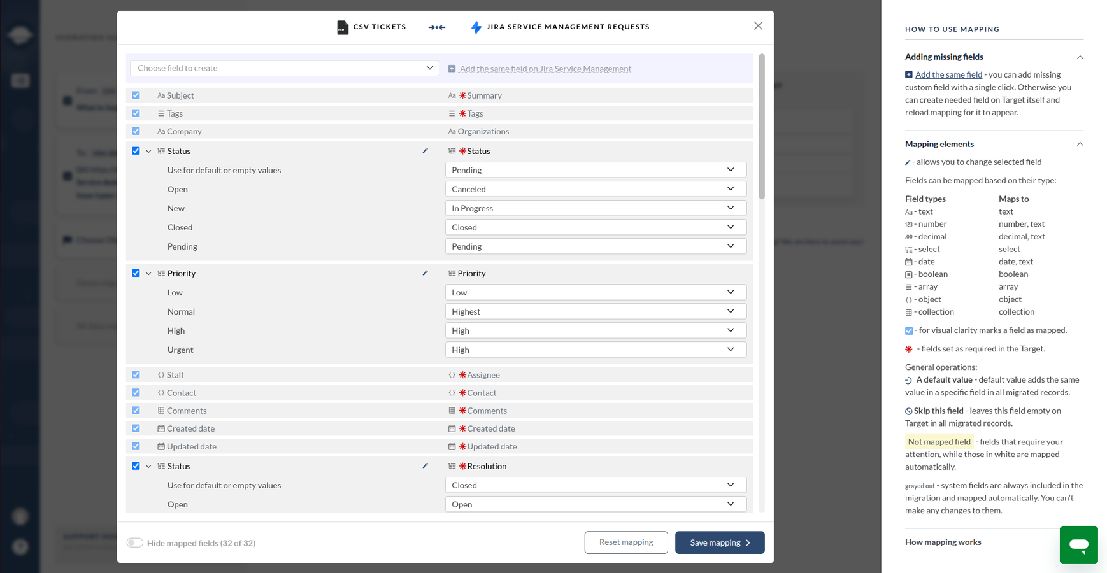This screenshot has height=573, width=1107.
Task: Open the Low priority dropdown
Action: [596, 292]
